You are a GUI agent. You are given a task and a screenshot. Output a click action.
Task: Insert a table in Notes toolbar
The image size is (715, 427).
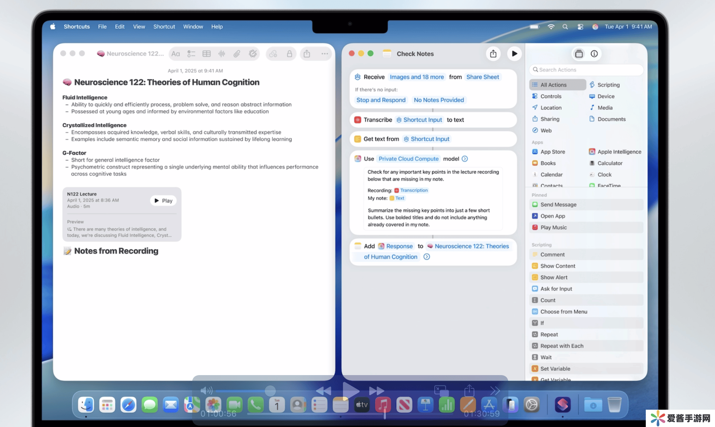click(207, 54)
